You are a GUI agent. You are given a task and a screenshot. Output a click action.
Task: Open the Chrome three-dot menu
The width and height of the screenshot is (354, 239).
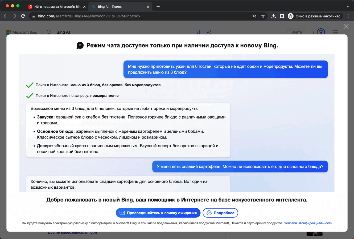pos(348,16)
